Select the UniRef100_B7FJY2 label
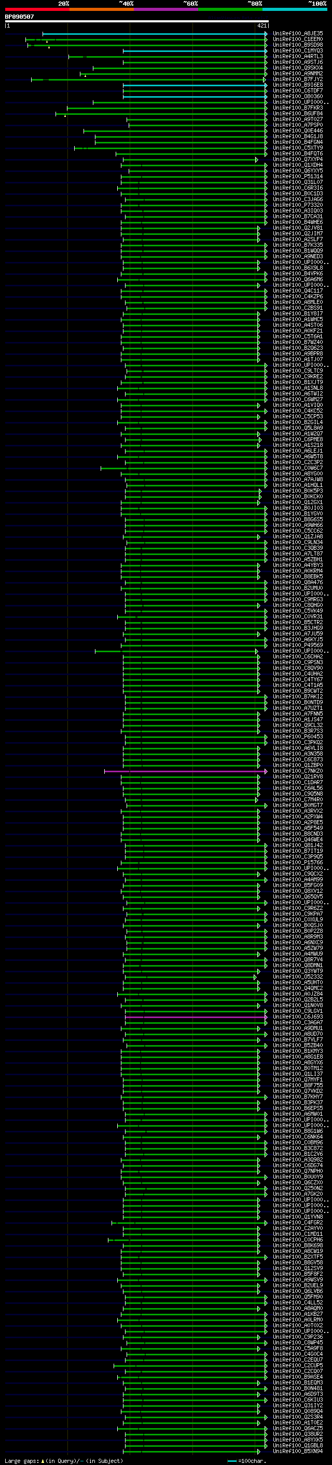This screenshot has height=1465, width=332. [x=298, y=79]
